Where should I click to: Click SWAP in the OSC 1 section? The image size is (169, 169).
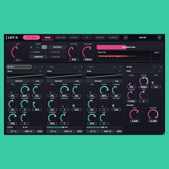(x=40, y=131)
